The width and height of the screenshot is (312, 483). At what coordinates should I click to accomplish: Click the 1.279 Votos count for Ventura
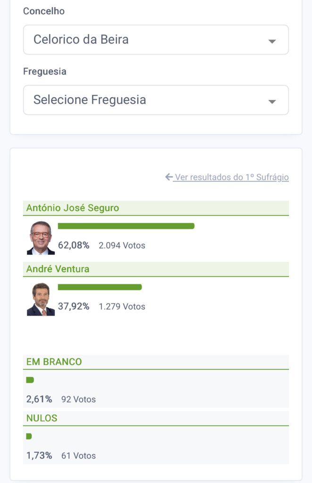[x=122, y=307]
